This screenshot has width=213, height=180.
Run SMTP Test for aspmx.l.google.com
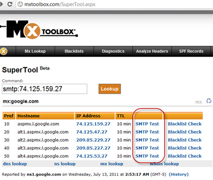[147, 124]
